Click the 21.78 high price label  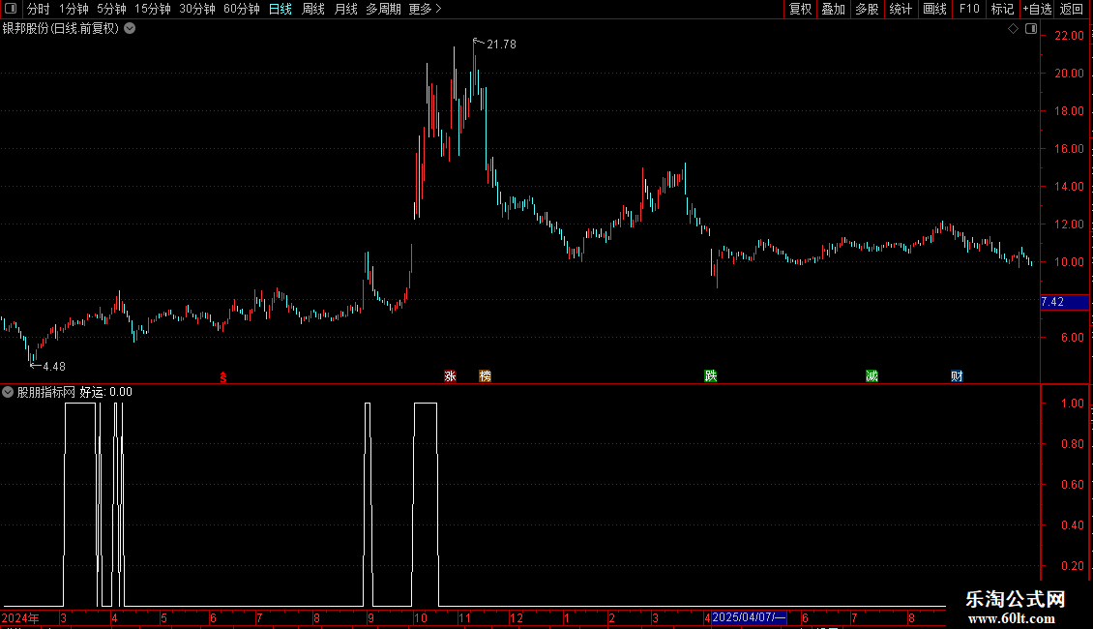[x=501, y=45]
